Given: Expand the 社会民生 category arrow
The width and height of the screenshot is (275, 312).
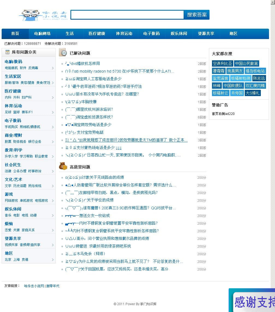Looking at the screenshot, I should coord(53,171).
